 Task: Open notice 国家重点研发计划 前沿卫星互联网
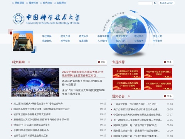tap(136, 125)
